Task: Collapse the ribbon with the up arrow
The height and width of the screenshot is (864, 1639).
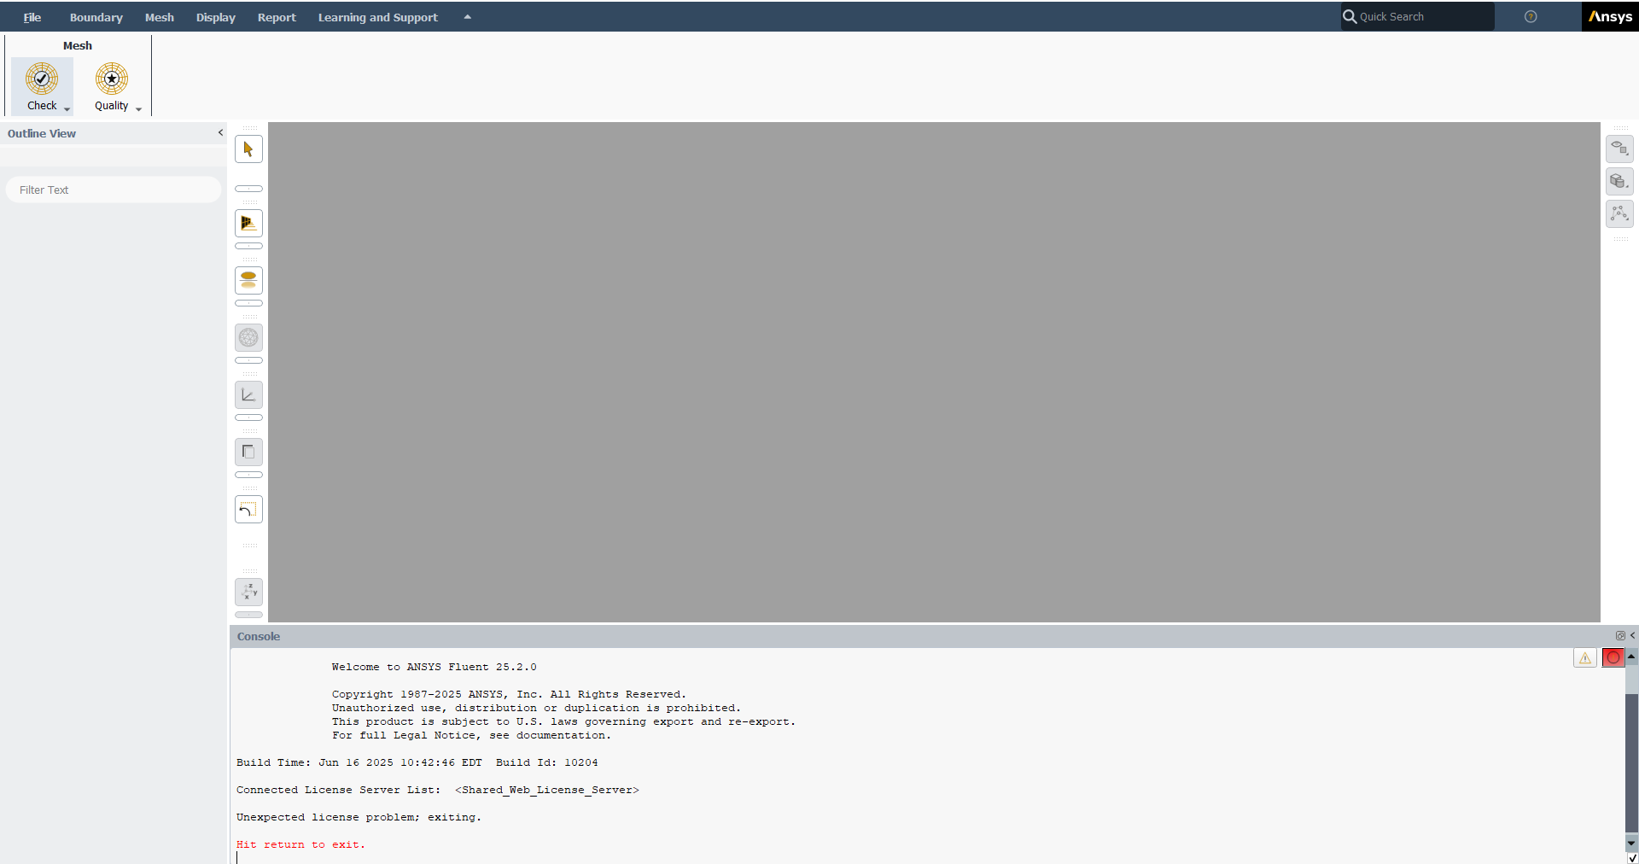Action: click(468, 17)
